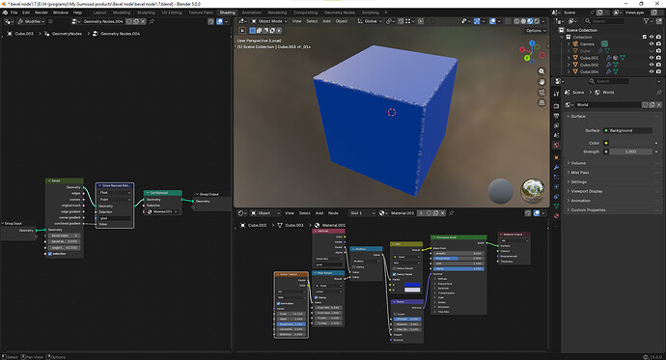Click the filter funnel icon in the Outliner

(646, 21)
